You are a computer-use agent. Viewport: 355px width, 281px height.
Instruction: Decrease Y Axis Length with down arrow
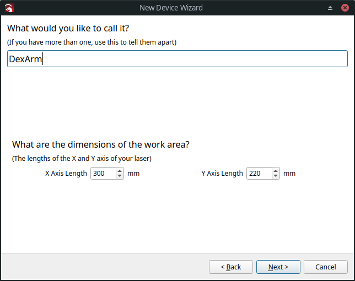tap(276, 176)
